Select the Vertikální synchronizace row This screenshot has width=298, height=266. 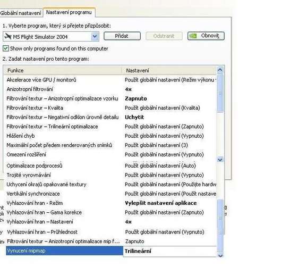112,194
